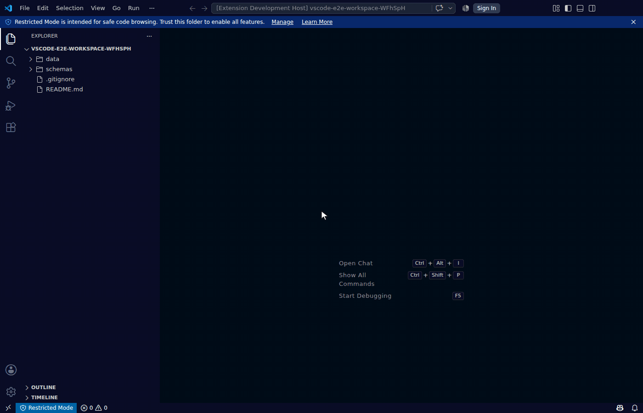This screenshot has width=643, height=413.
Task: Open the View menu
Action: [x=98, y=8]
